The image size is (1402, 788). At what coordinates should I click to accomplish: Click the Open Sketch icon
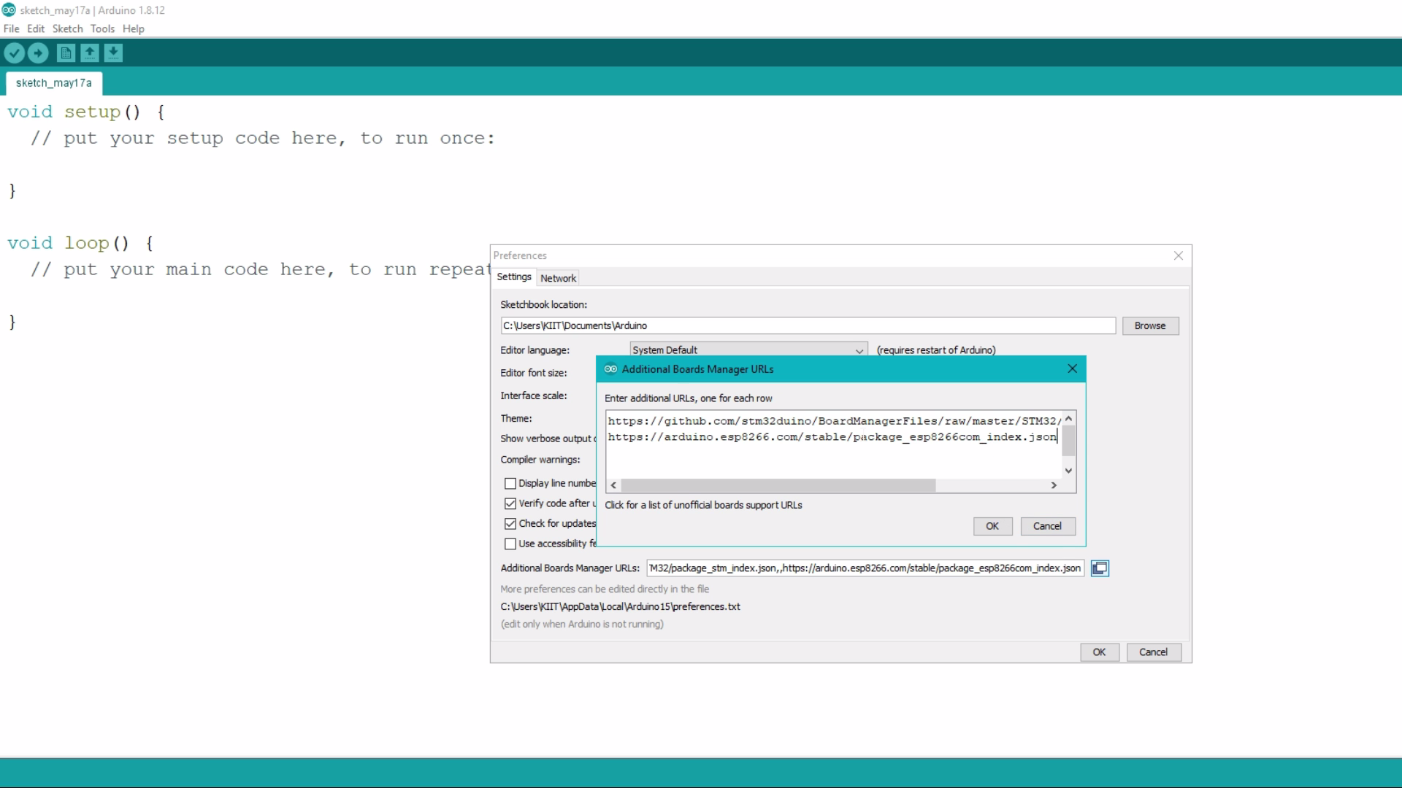tap(88, 53)
